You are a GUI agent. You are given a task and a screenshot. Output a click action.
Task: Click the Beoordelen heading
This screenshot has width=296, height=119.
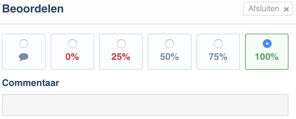(x=33, y=9)
